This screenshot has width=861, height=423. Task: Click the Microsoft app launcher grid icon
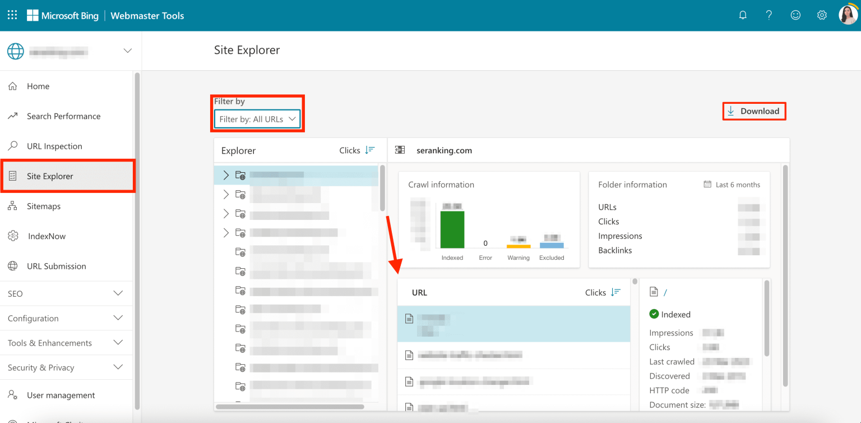pos(12,15)
